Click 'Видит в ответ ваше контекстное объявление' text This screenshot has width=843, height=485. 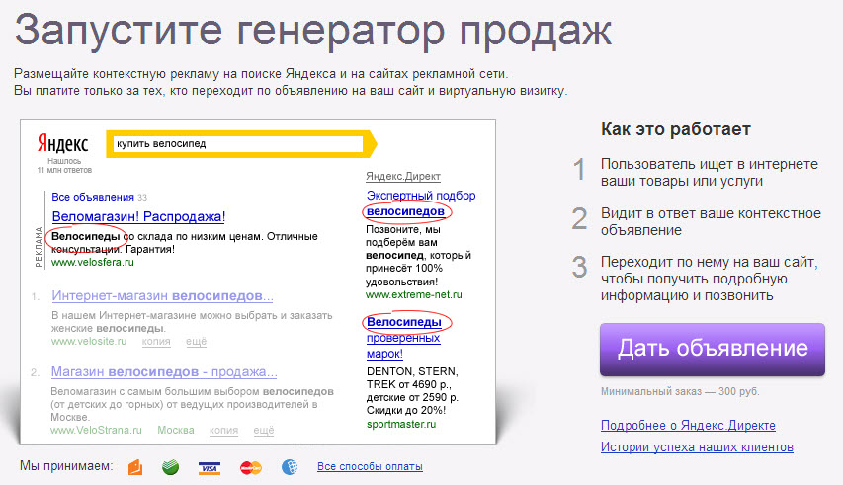tap(711, 222)
